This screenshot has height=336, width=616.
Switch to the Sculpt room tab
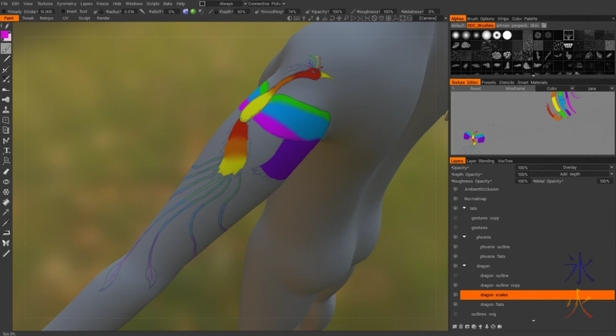click(84, 18)
